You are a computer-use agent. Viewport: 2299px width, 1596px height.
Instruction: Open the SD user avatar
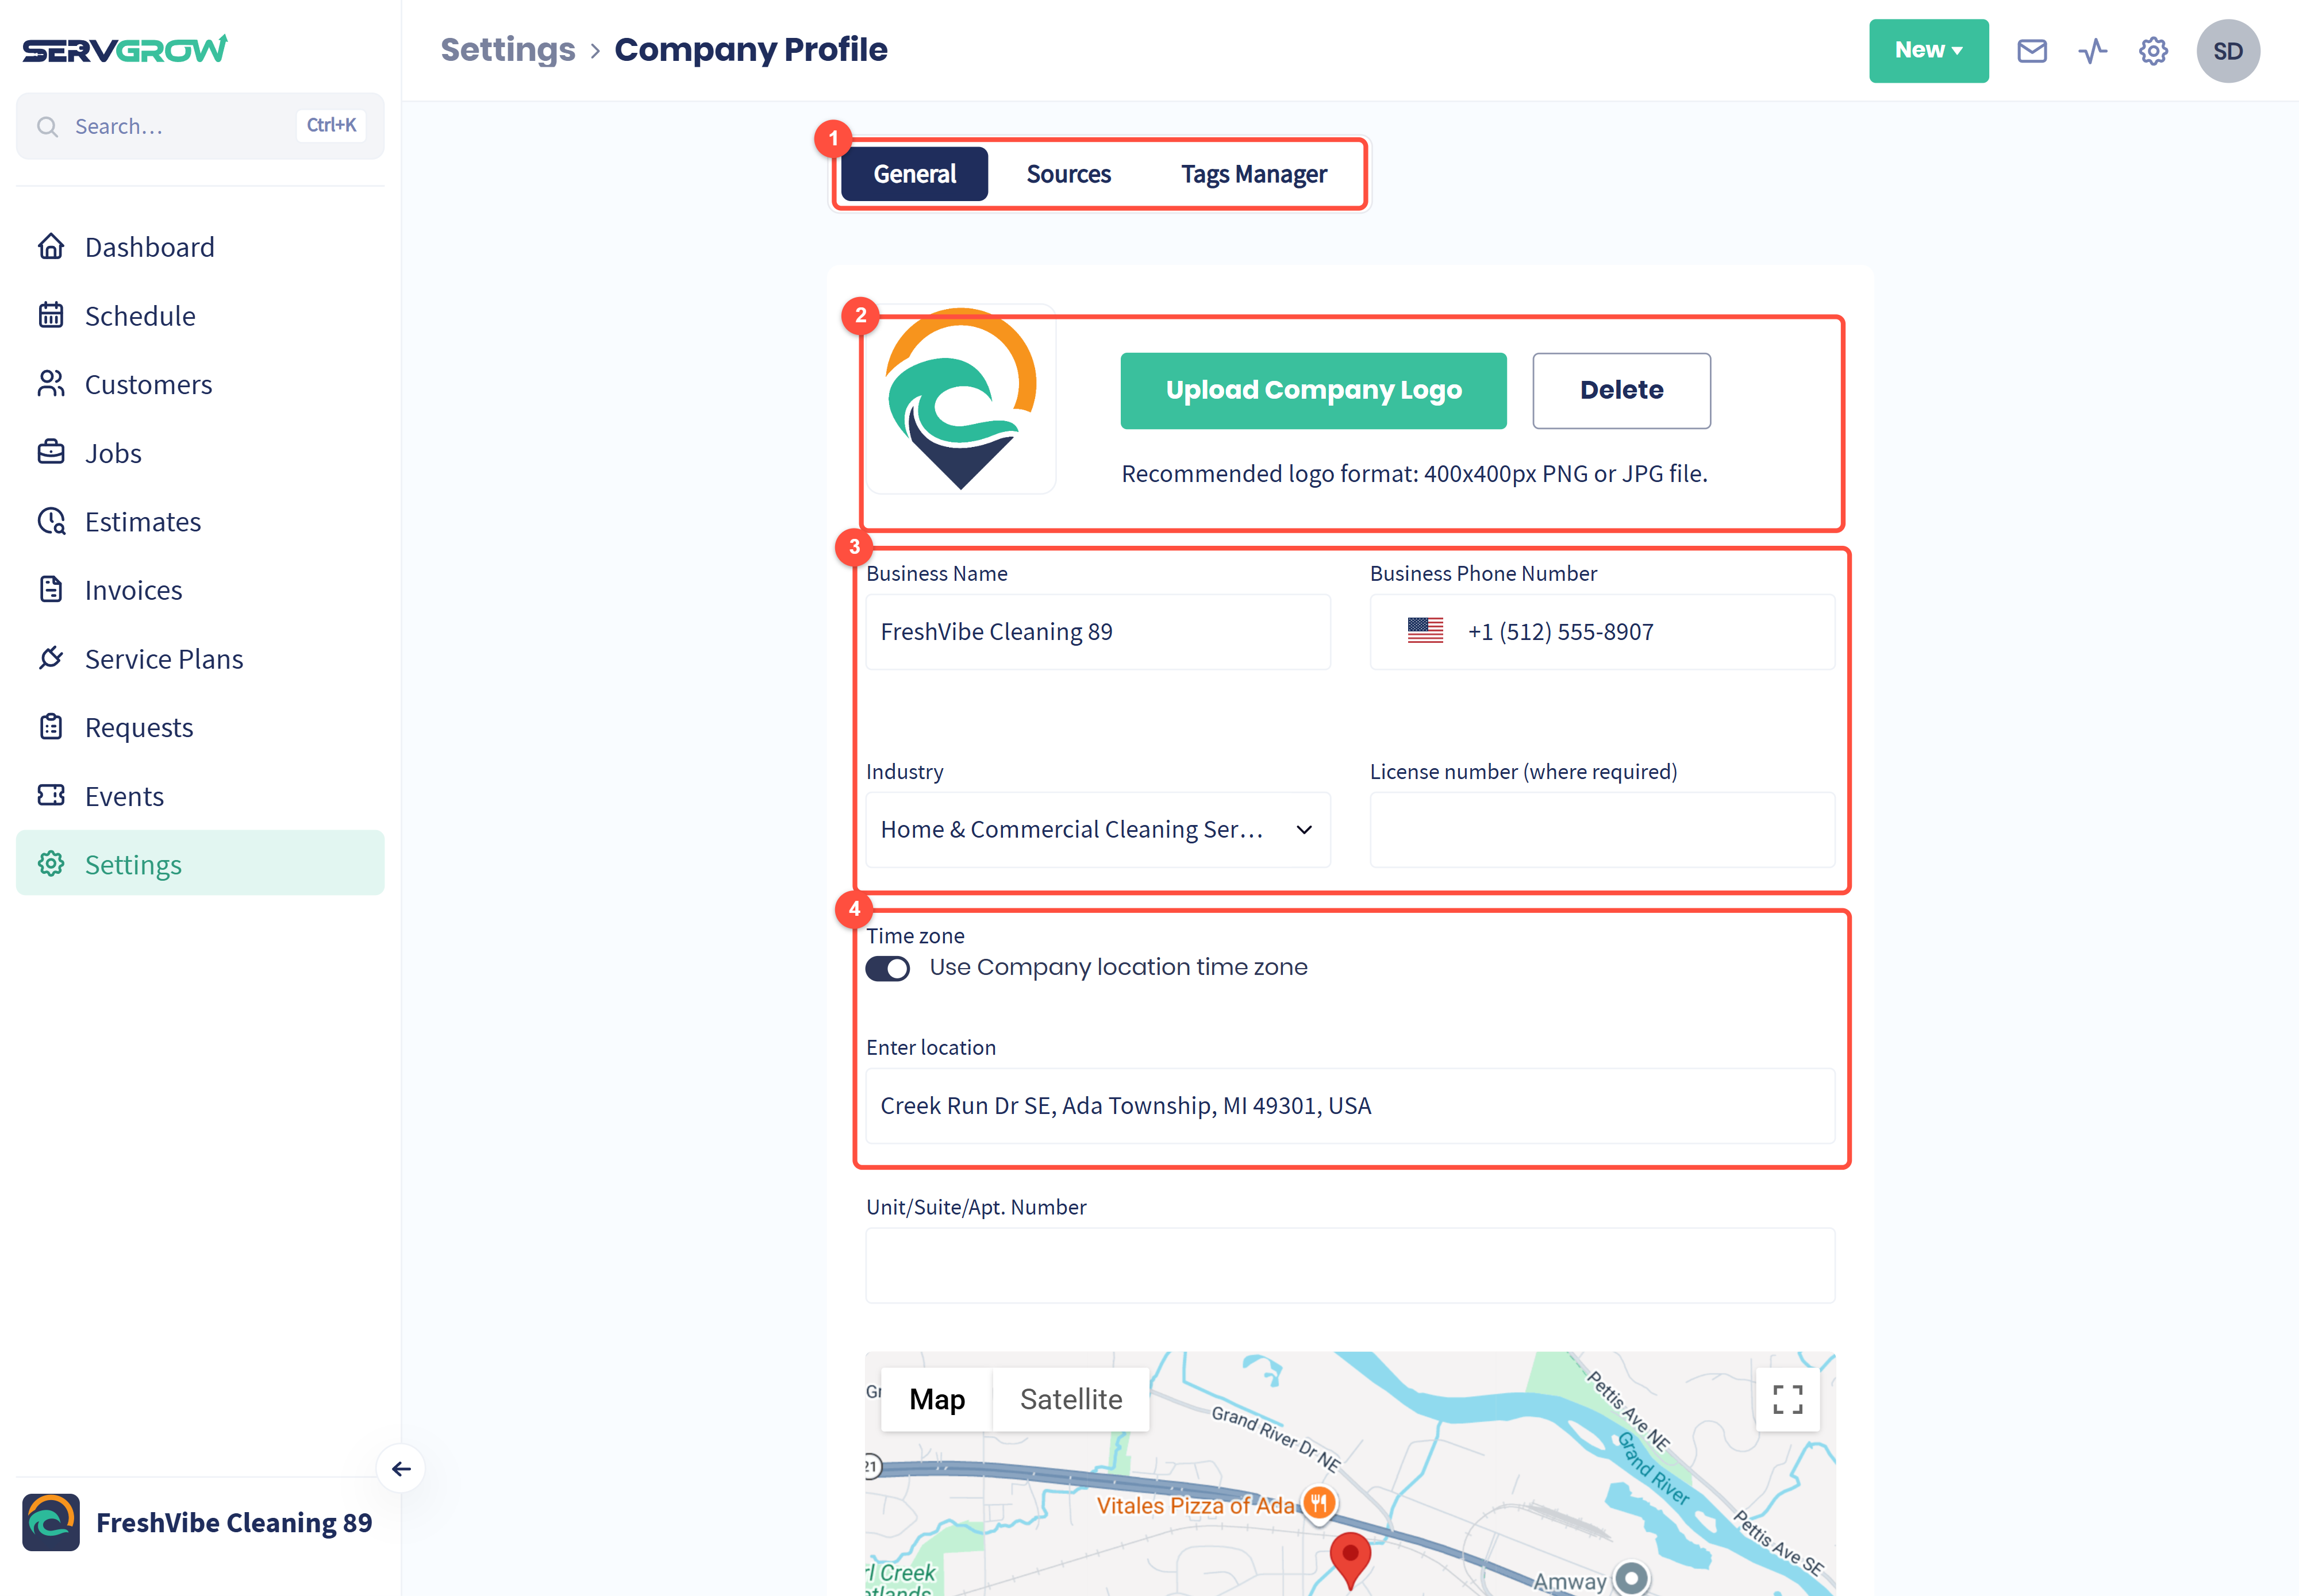(2227, 51)
